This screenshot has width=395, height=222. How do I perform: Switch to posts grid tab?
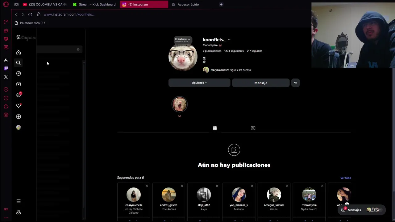[215, 128]
